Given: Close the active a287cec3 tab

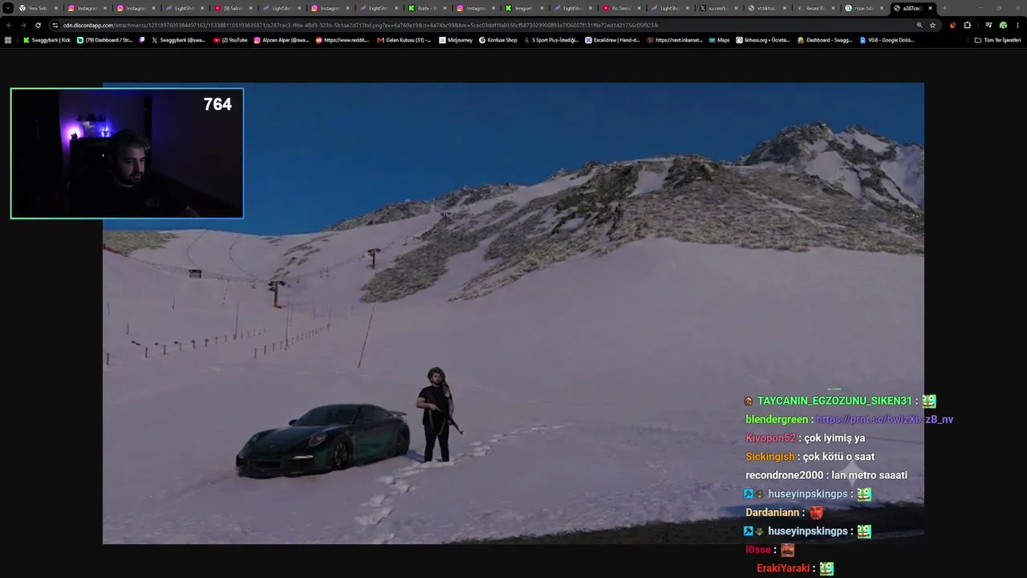Looking at the screenshot, I should click(930, 8).
